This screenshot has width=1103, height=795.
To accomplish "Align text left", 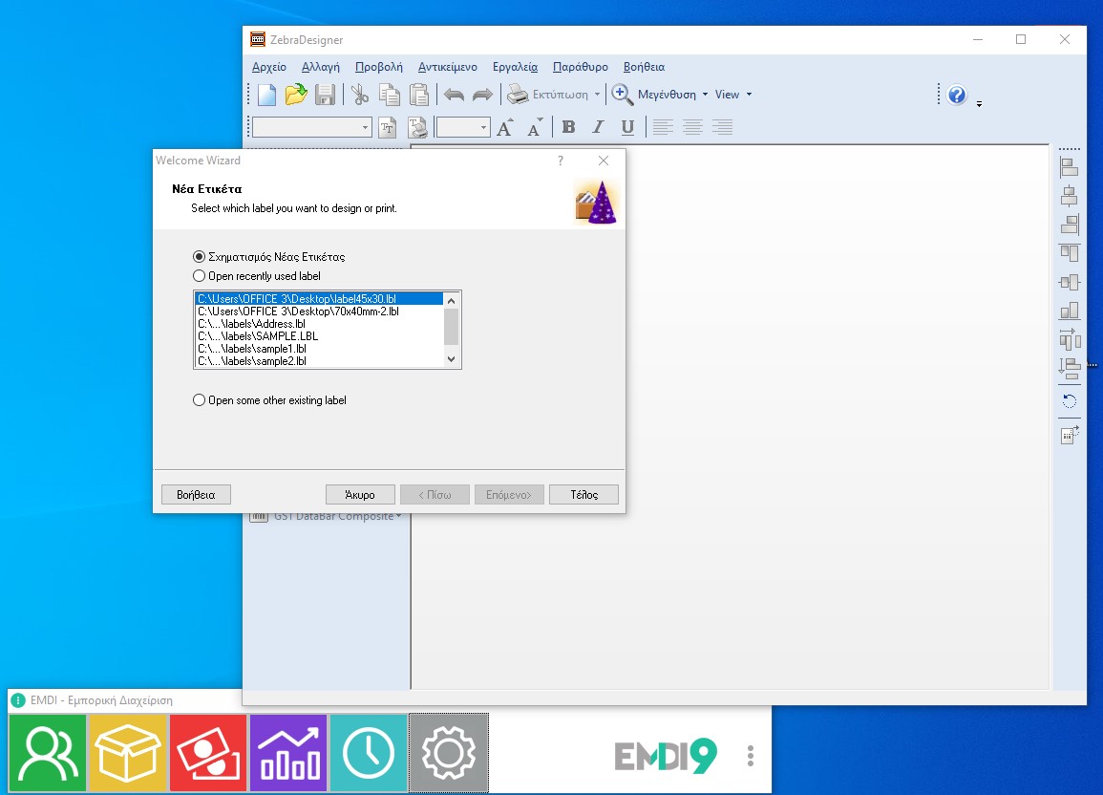I will pyautogui.click(x=663, y=127).
